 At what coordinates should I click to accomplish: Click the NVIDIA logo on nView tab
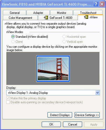[x=86, y=17]
